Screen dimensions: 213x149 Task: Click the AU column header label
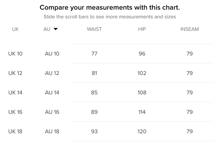pyautogui.click(x=47, y=29)
